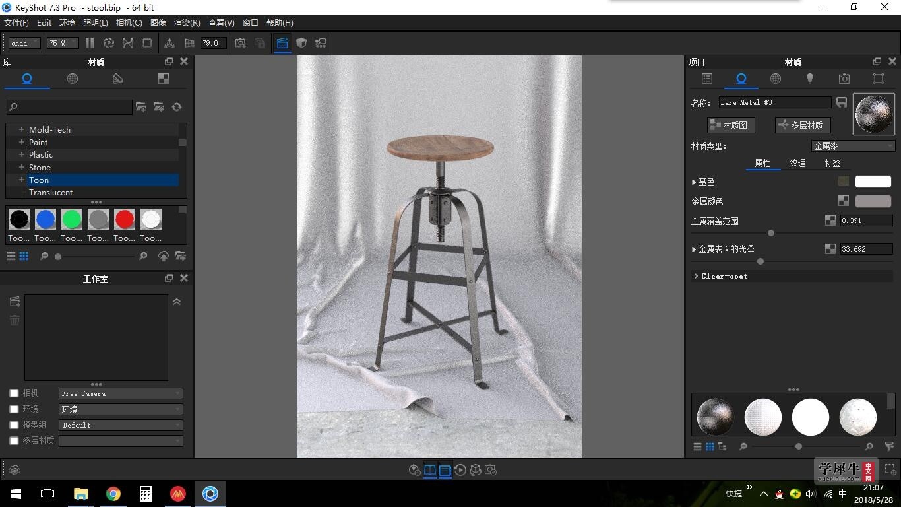901x507 pixels.
Task: Switch to the 标签 tab
Action: pyautogui.click(x=832, y=163)
